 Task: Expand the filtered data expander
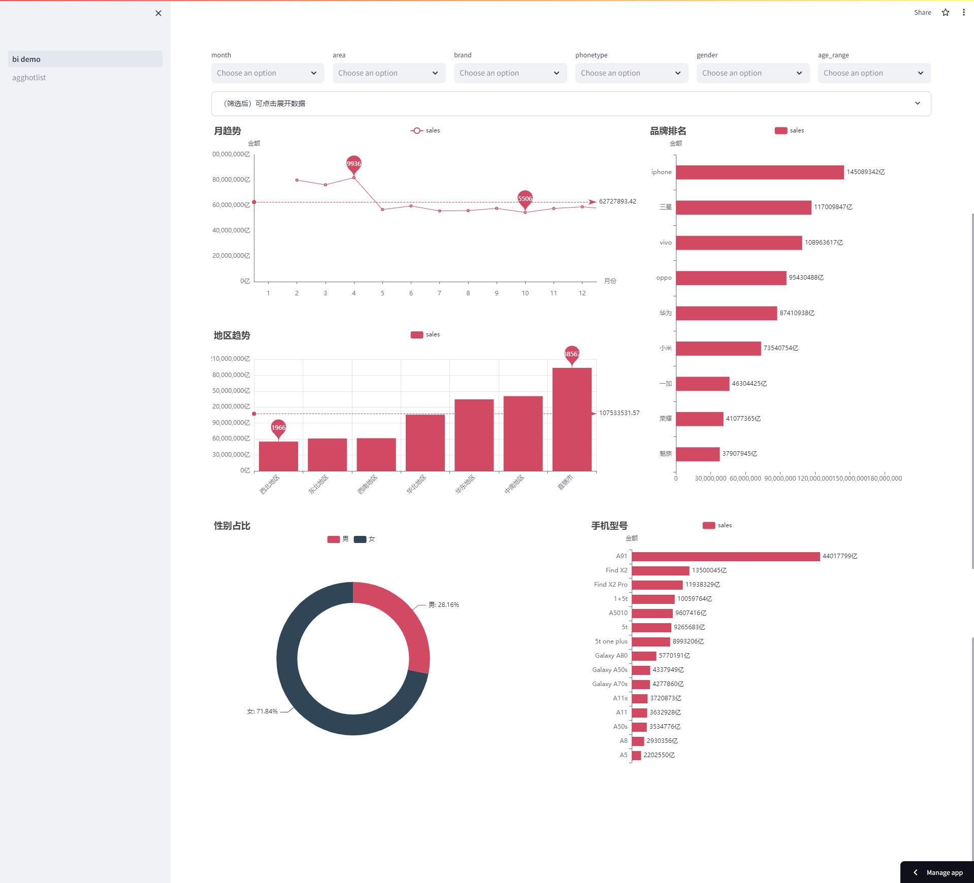[571, 104]
